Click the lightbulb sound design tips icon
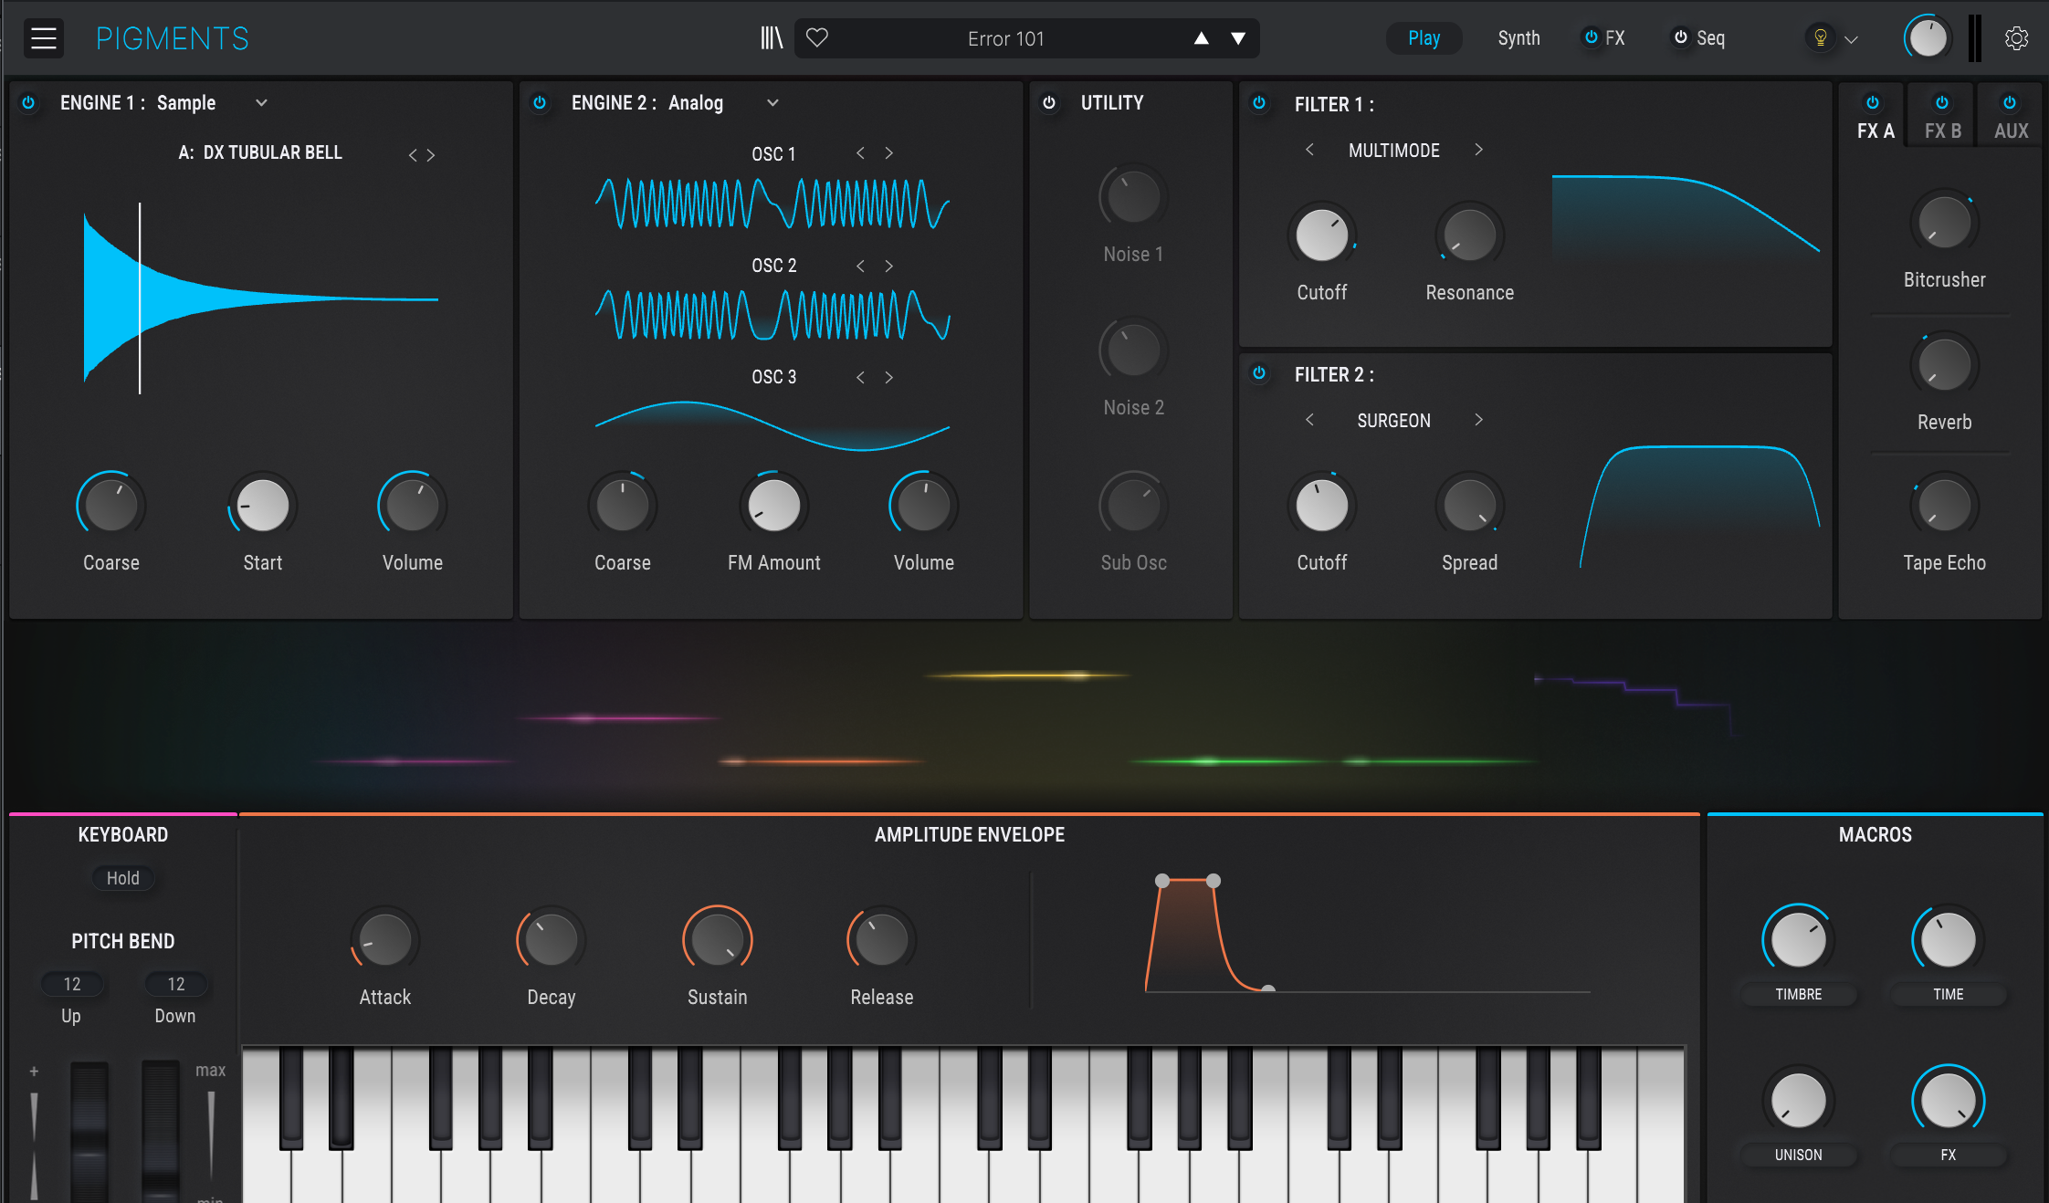 click(x=1820, y=38)
